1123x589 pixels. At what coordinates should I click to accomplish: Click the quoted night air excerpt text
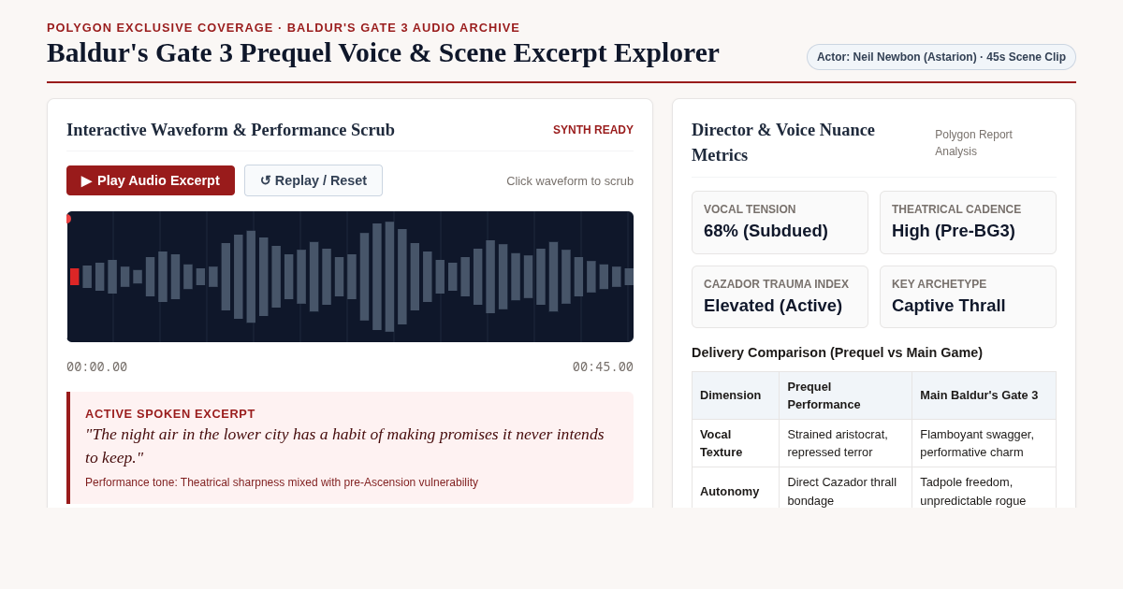point(344,446)
